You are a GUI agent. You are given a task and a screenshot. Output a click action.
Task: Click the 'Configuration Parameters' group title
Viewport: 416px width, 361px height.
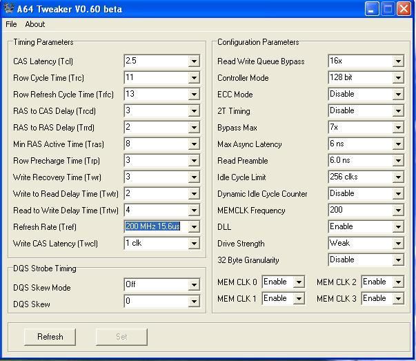258,42
